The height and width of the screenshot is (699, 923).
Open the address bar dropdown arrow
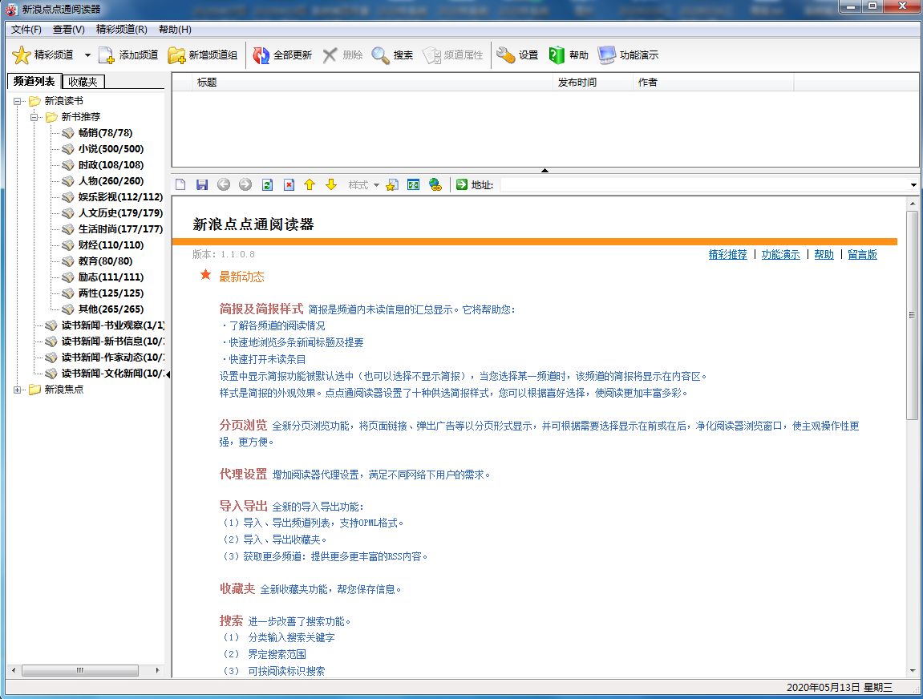(913, 184)
